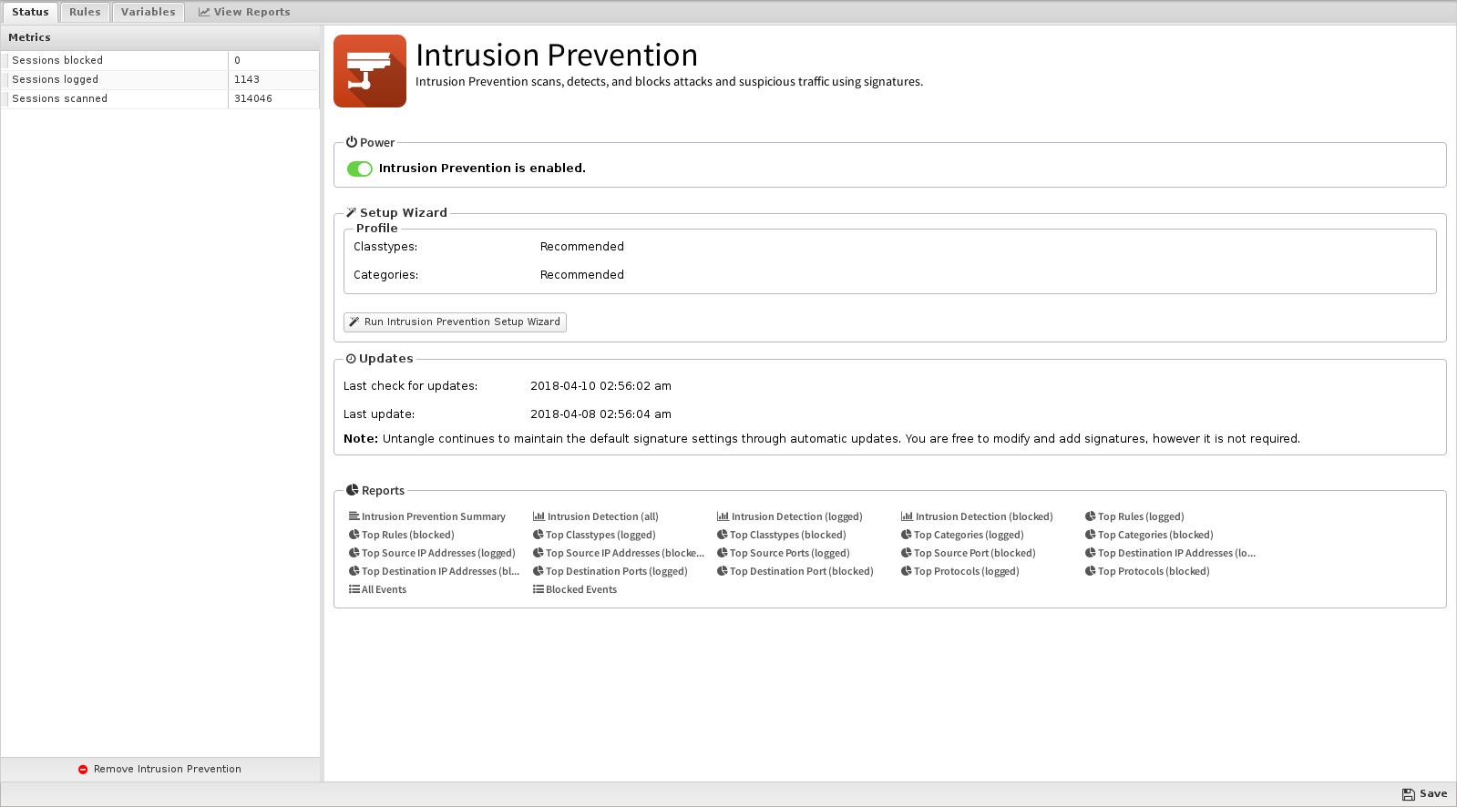The width and height of the screenshot is (1457, 807).
Task: Open Top Destination IP Addresses (blocked) report
Action: click(x=434, y=571)
